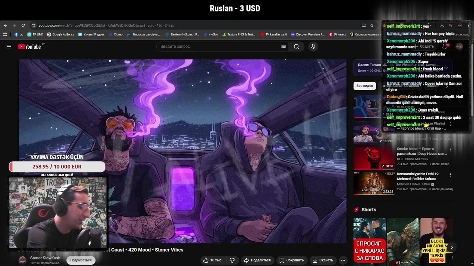The width and height of the screenshot is (474, 266).
Task: Open options for Smoke Mood video
Action: click(451, 150)
